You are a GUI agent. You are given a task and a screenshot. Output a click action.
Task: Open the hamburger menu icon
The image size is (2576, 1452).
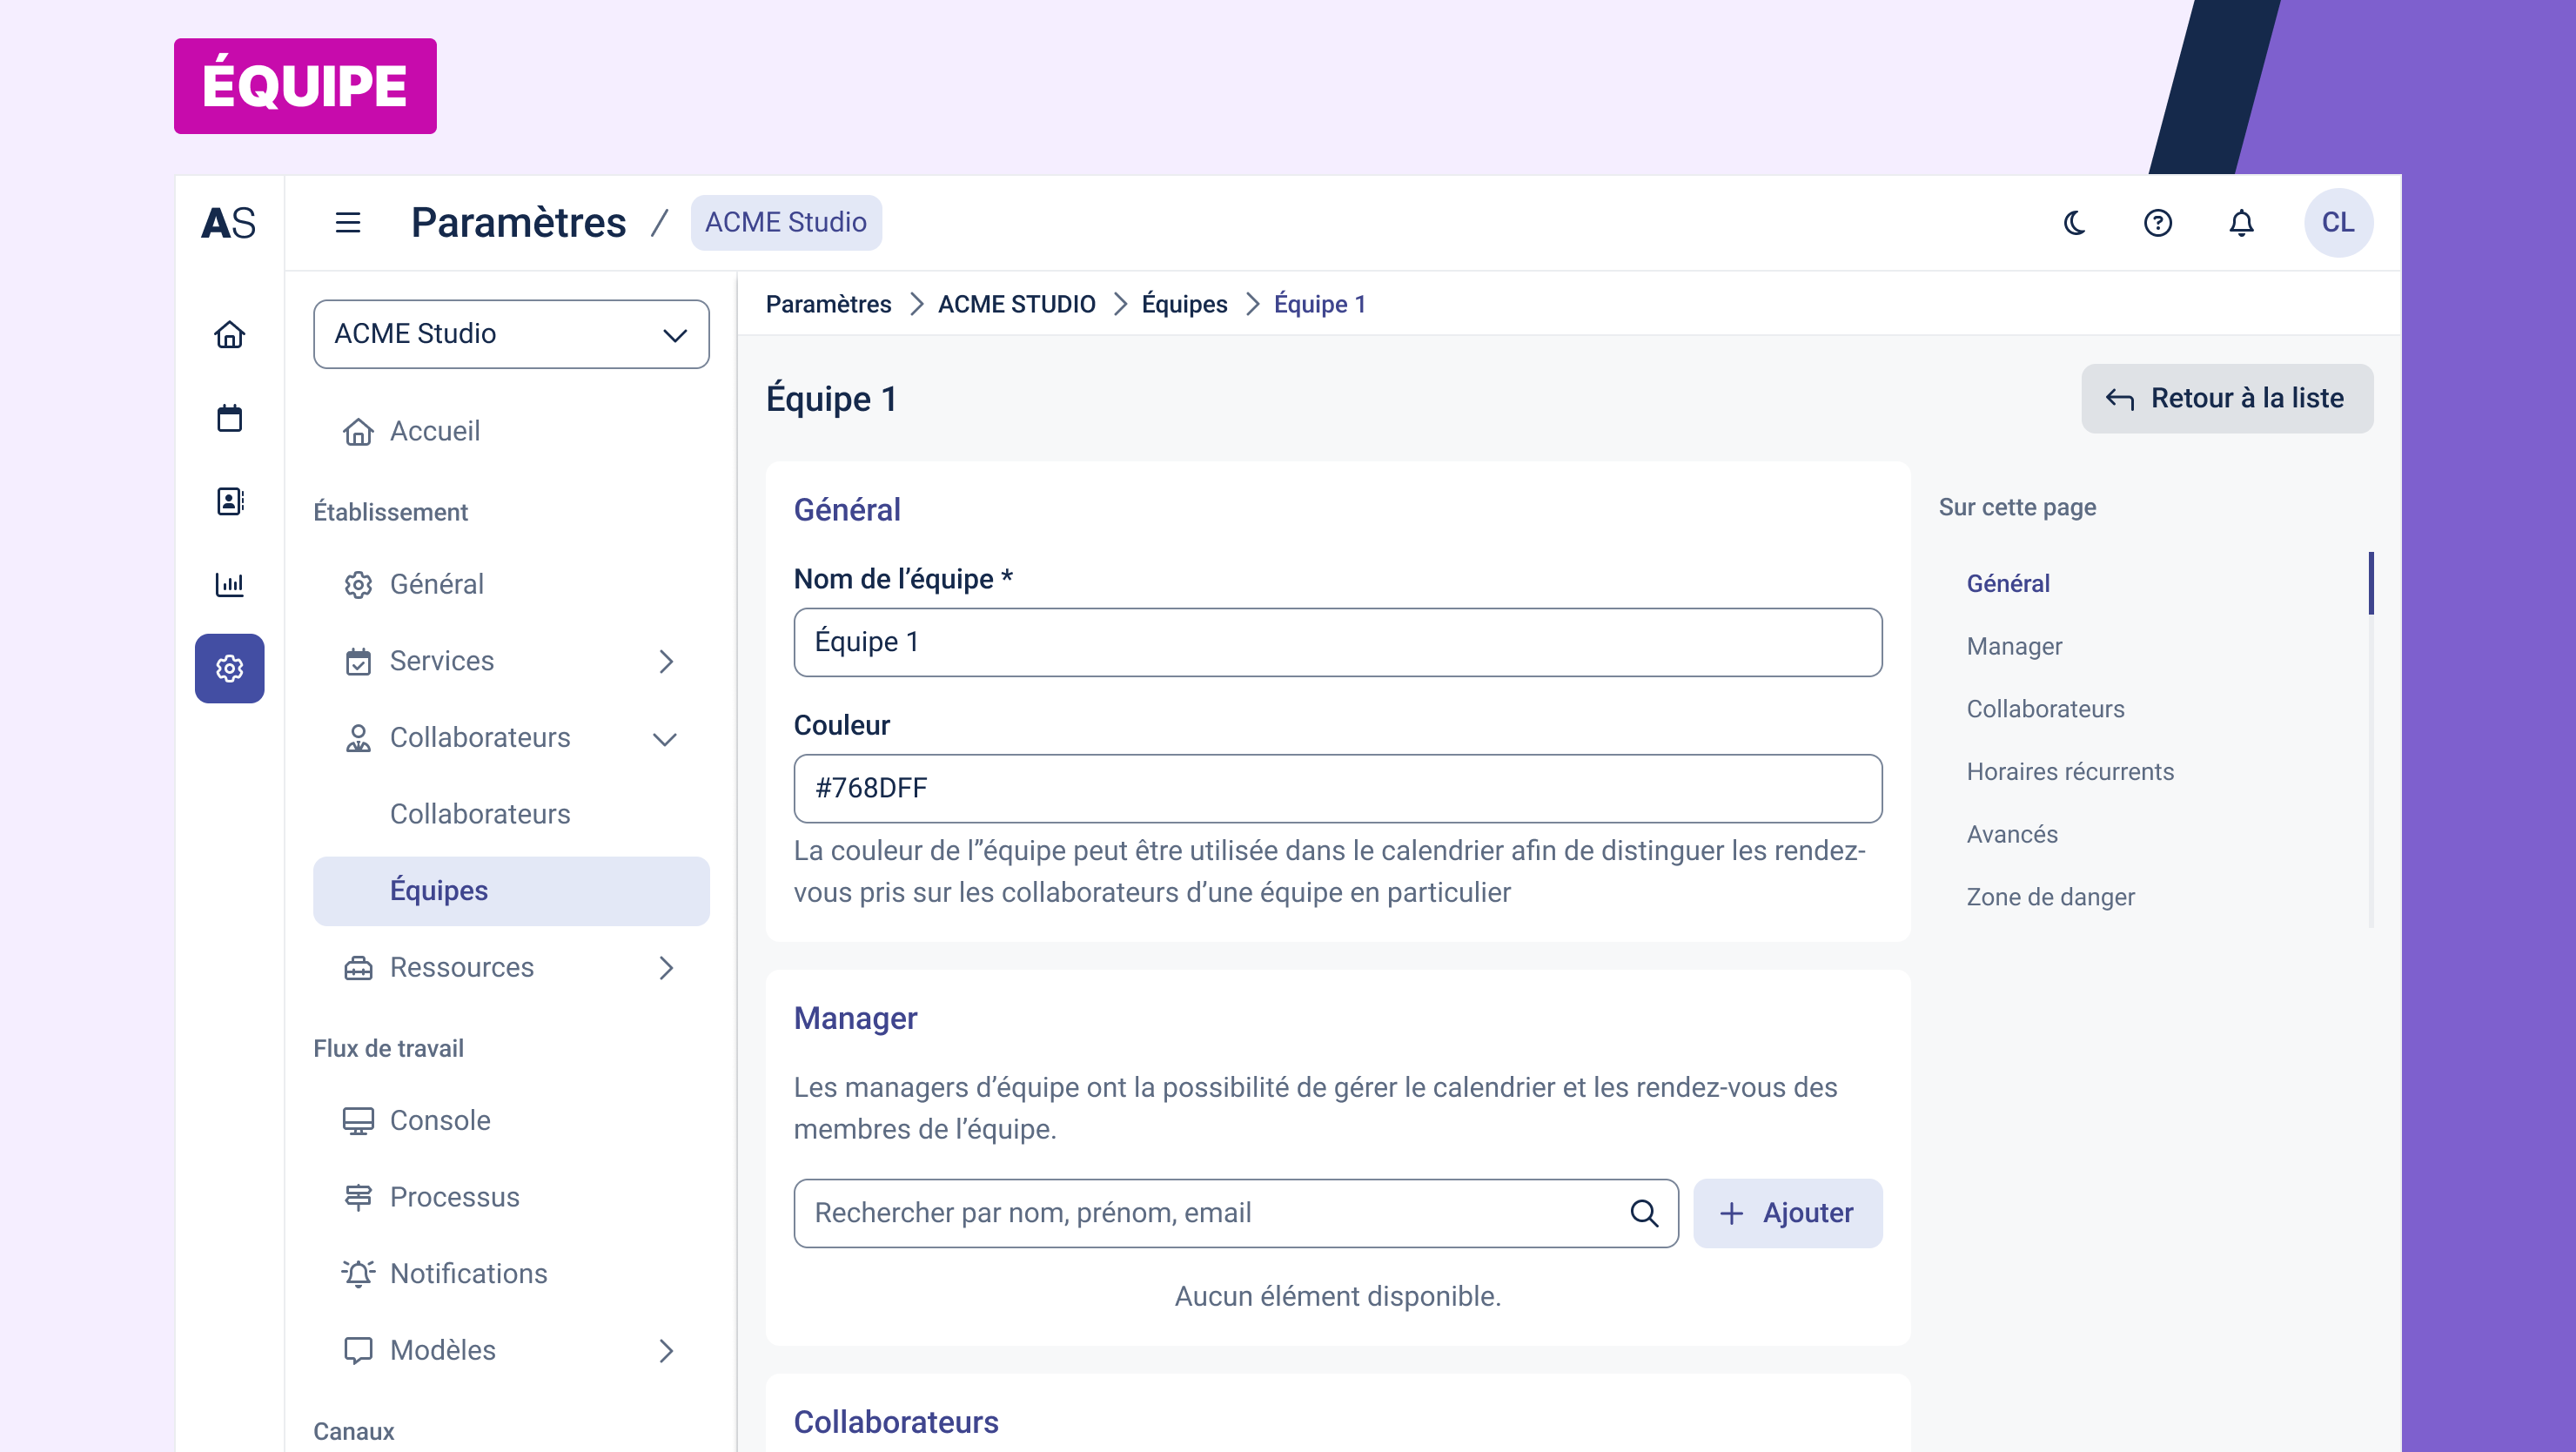347,222
